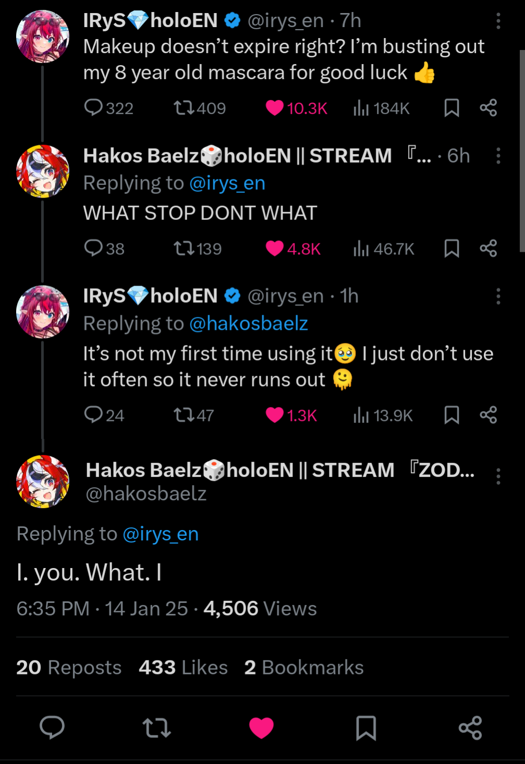The height and width of the screenshot is (764, 525).
Task: View the 433 Likes list
Action: [183, 668]
